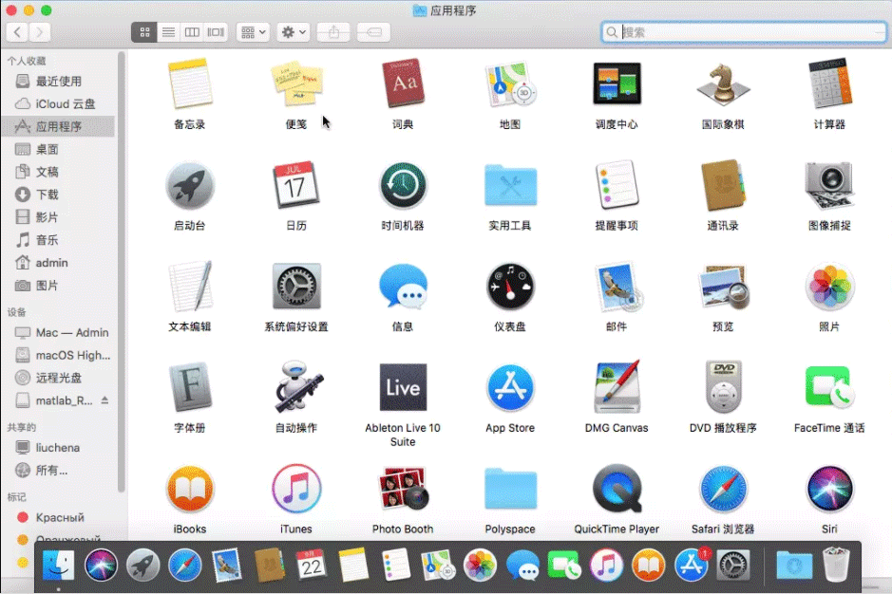Screen dimensions: 892x594
Task: Open the Automator (自动操作) app
Action: click(x=296, y=387)
